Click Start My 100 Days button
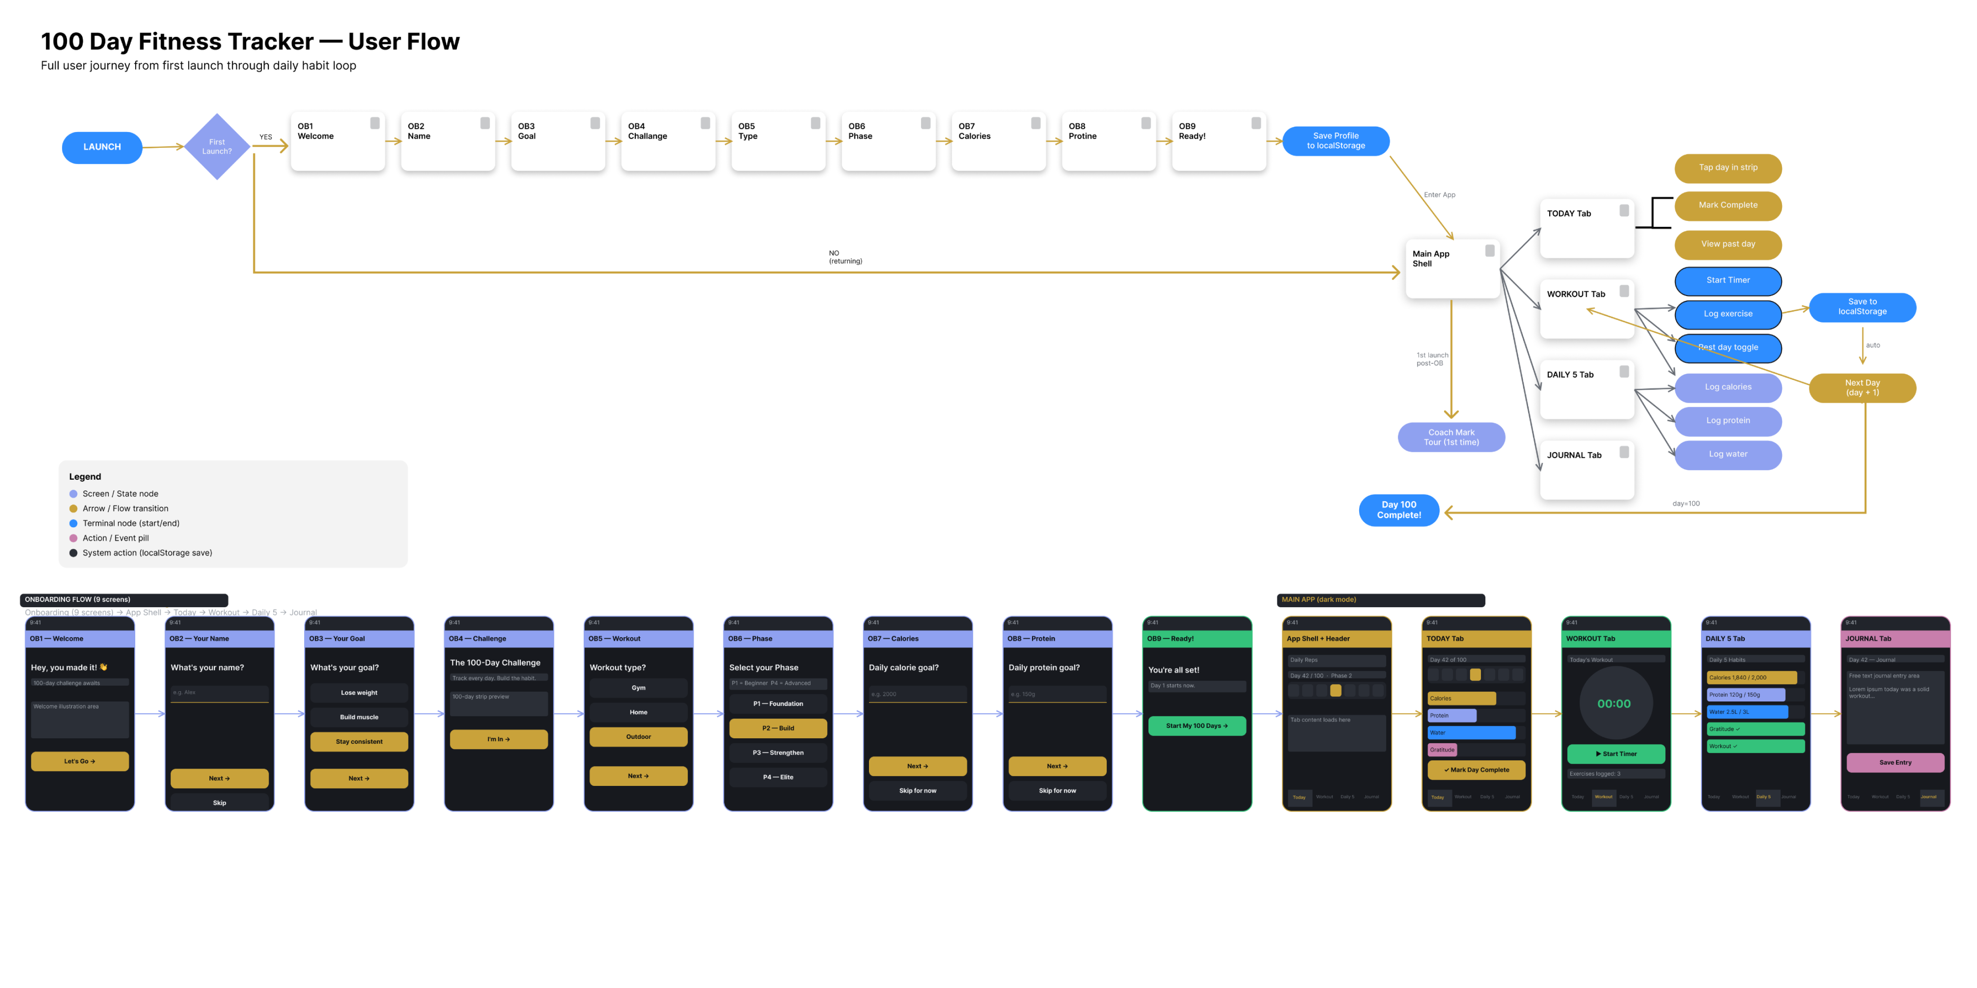1977x988 pixels. (1197, 726)
